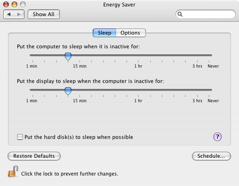This screenshot has height=186, width=239.
Task: Click the back navigation arrow
Action: pos(9,14)
